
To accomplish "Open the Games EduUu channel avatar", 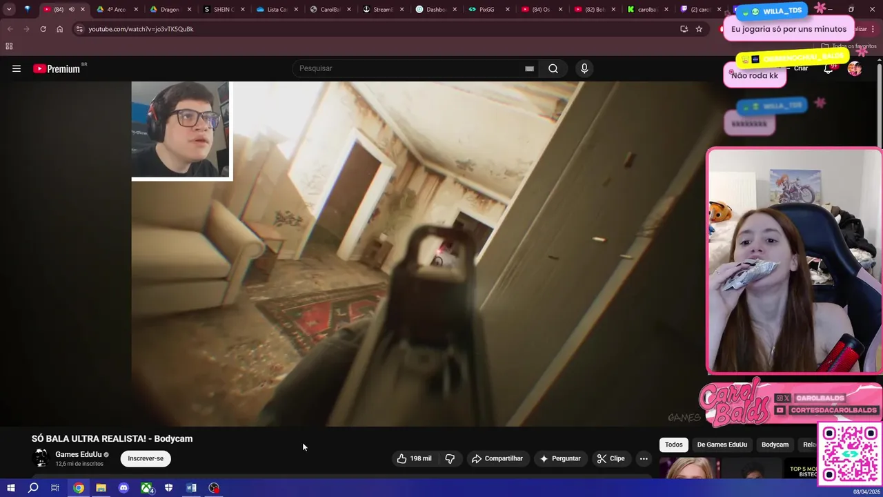I will (x=41, y=458).
